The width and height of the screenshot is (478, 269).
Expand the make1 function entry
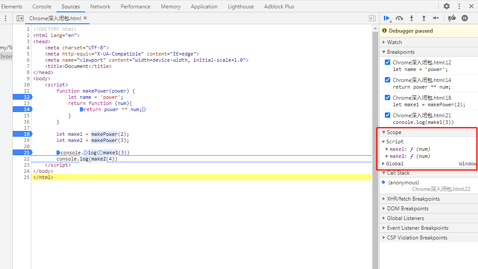(x=387, y=149)
